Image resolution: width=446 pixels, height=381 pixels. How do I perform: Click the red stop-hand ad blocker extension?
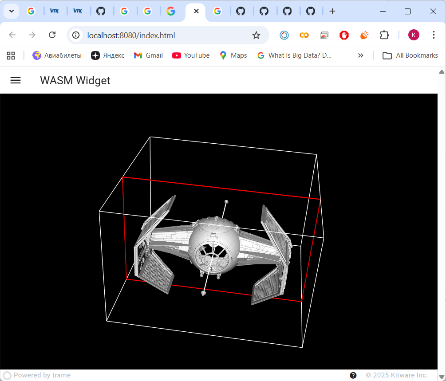[x=344, y=35]
